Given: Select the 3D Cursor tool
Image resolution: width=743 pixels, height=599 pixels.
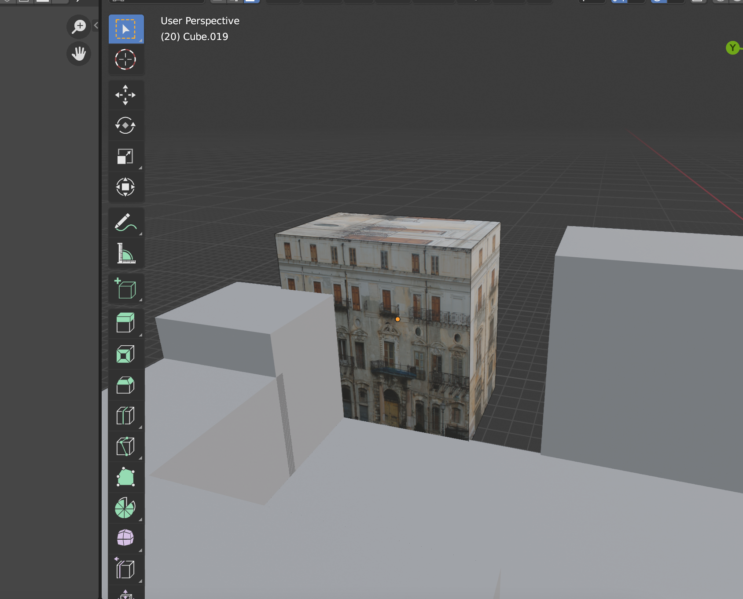Looking at the screenshot, I should [126, 60].
